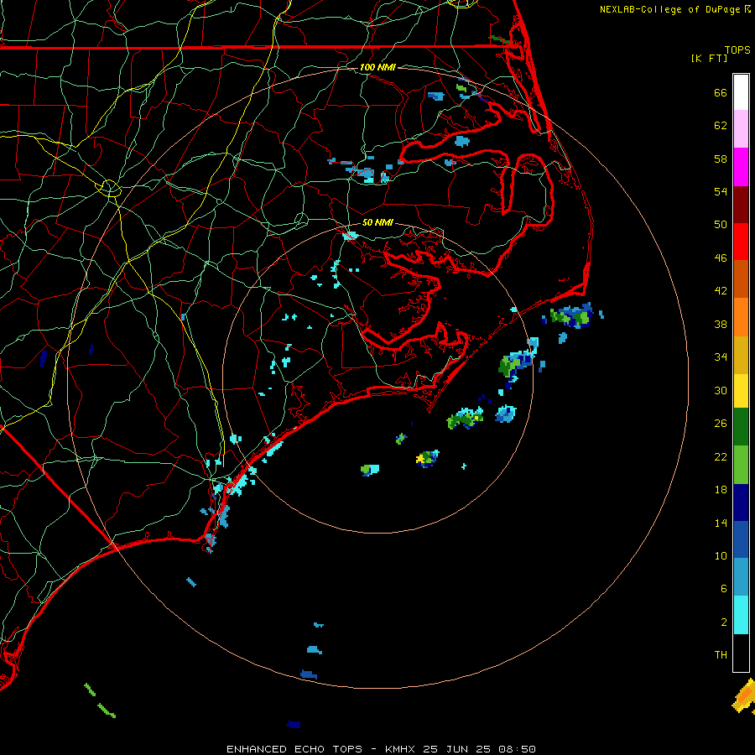Click the yellow 34 kft legend swatch
The width and height of the screenshot is (755, 755).
click(741, 390)
